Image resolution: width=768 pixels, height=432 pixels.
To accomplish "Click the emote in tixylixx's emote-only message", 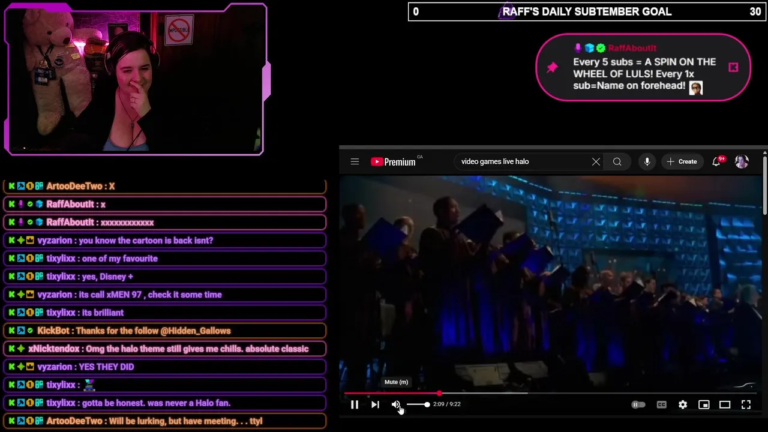I will tap(89, 385).
